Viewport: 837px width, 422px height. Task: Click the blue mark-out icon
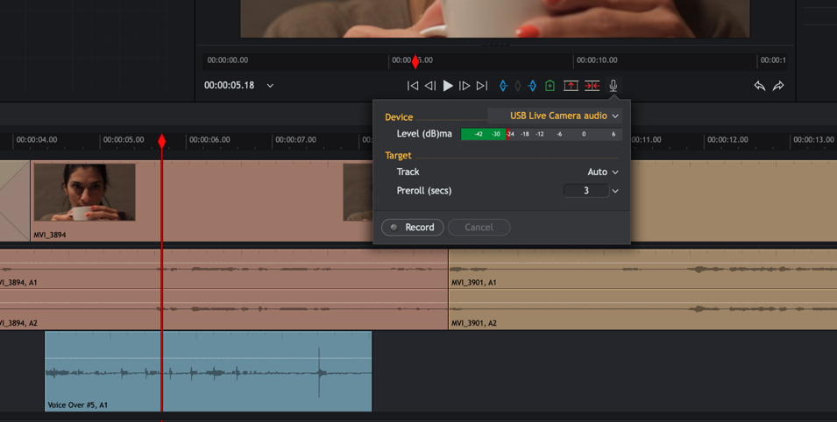click(x=532, y=86)
